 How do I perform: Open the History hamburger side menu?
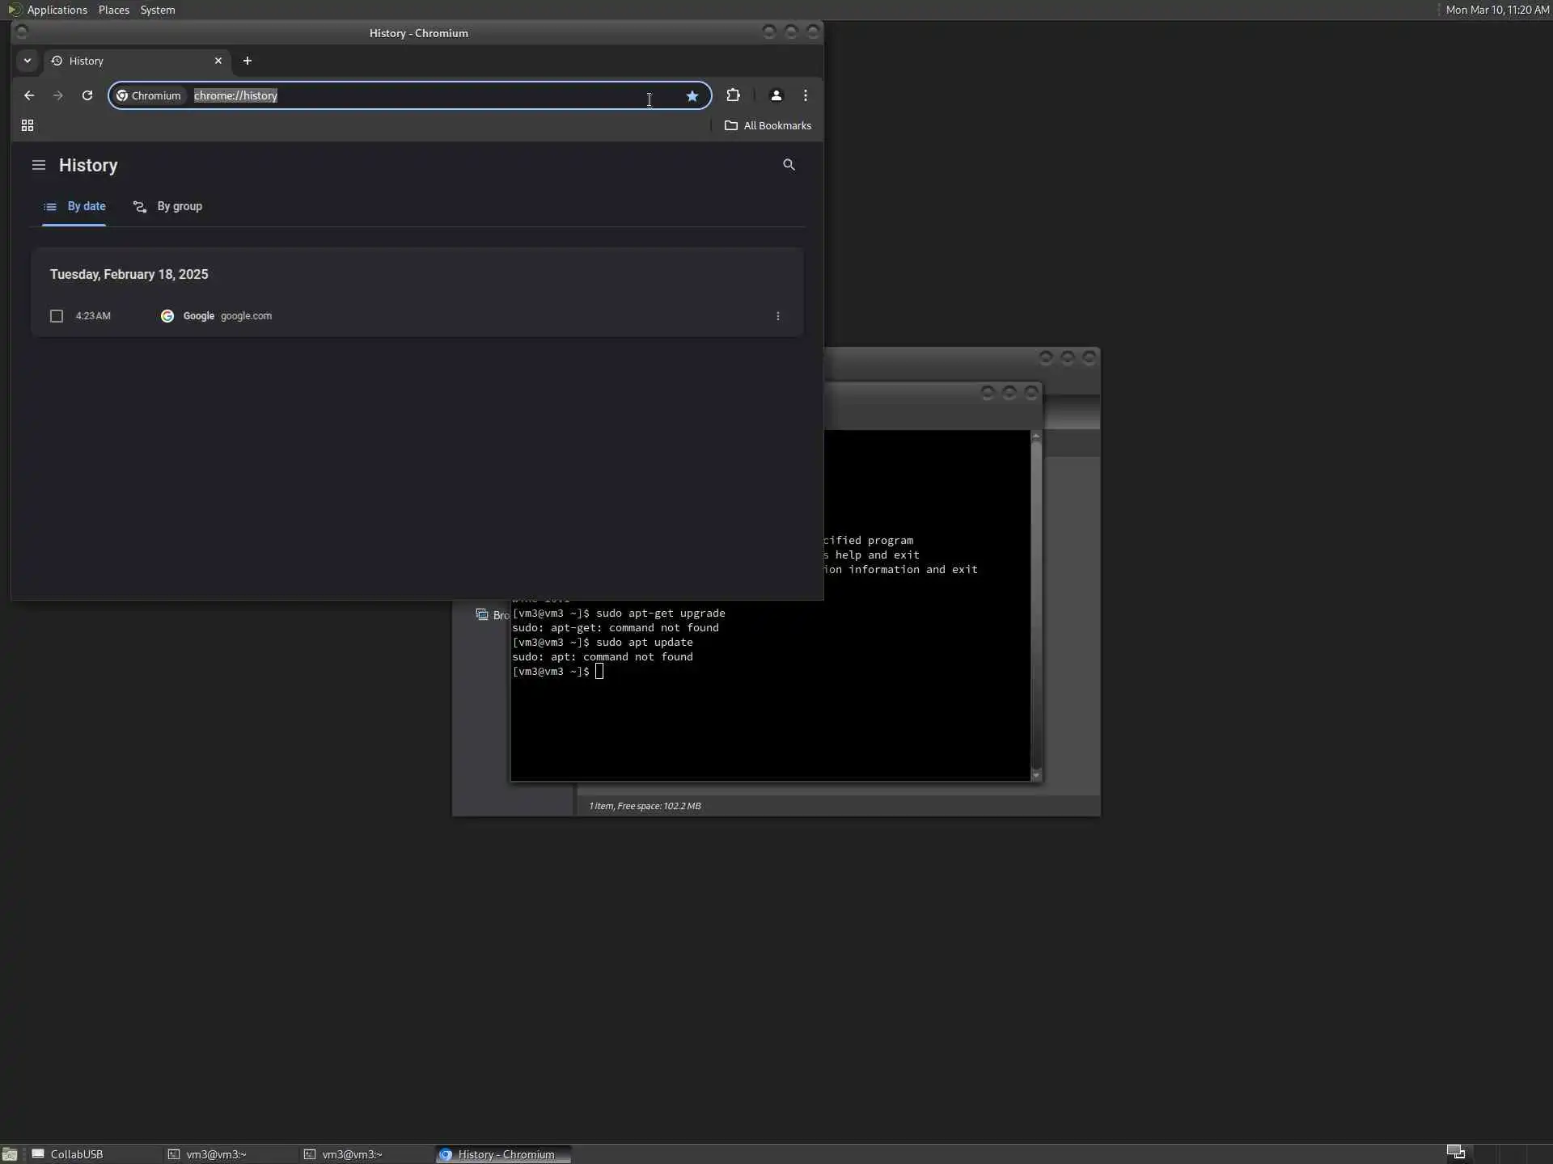[x=38, y=165]
